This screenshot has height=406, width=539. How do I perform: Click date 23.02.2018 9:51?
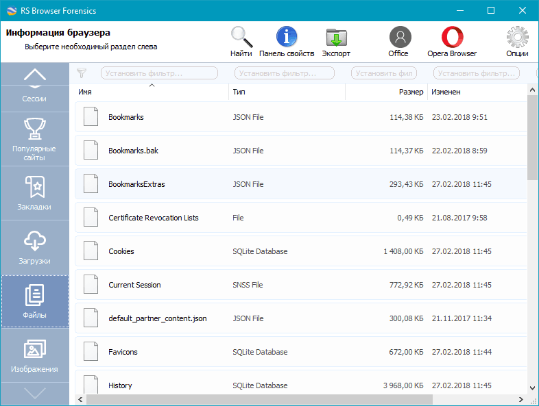point(459,117)
